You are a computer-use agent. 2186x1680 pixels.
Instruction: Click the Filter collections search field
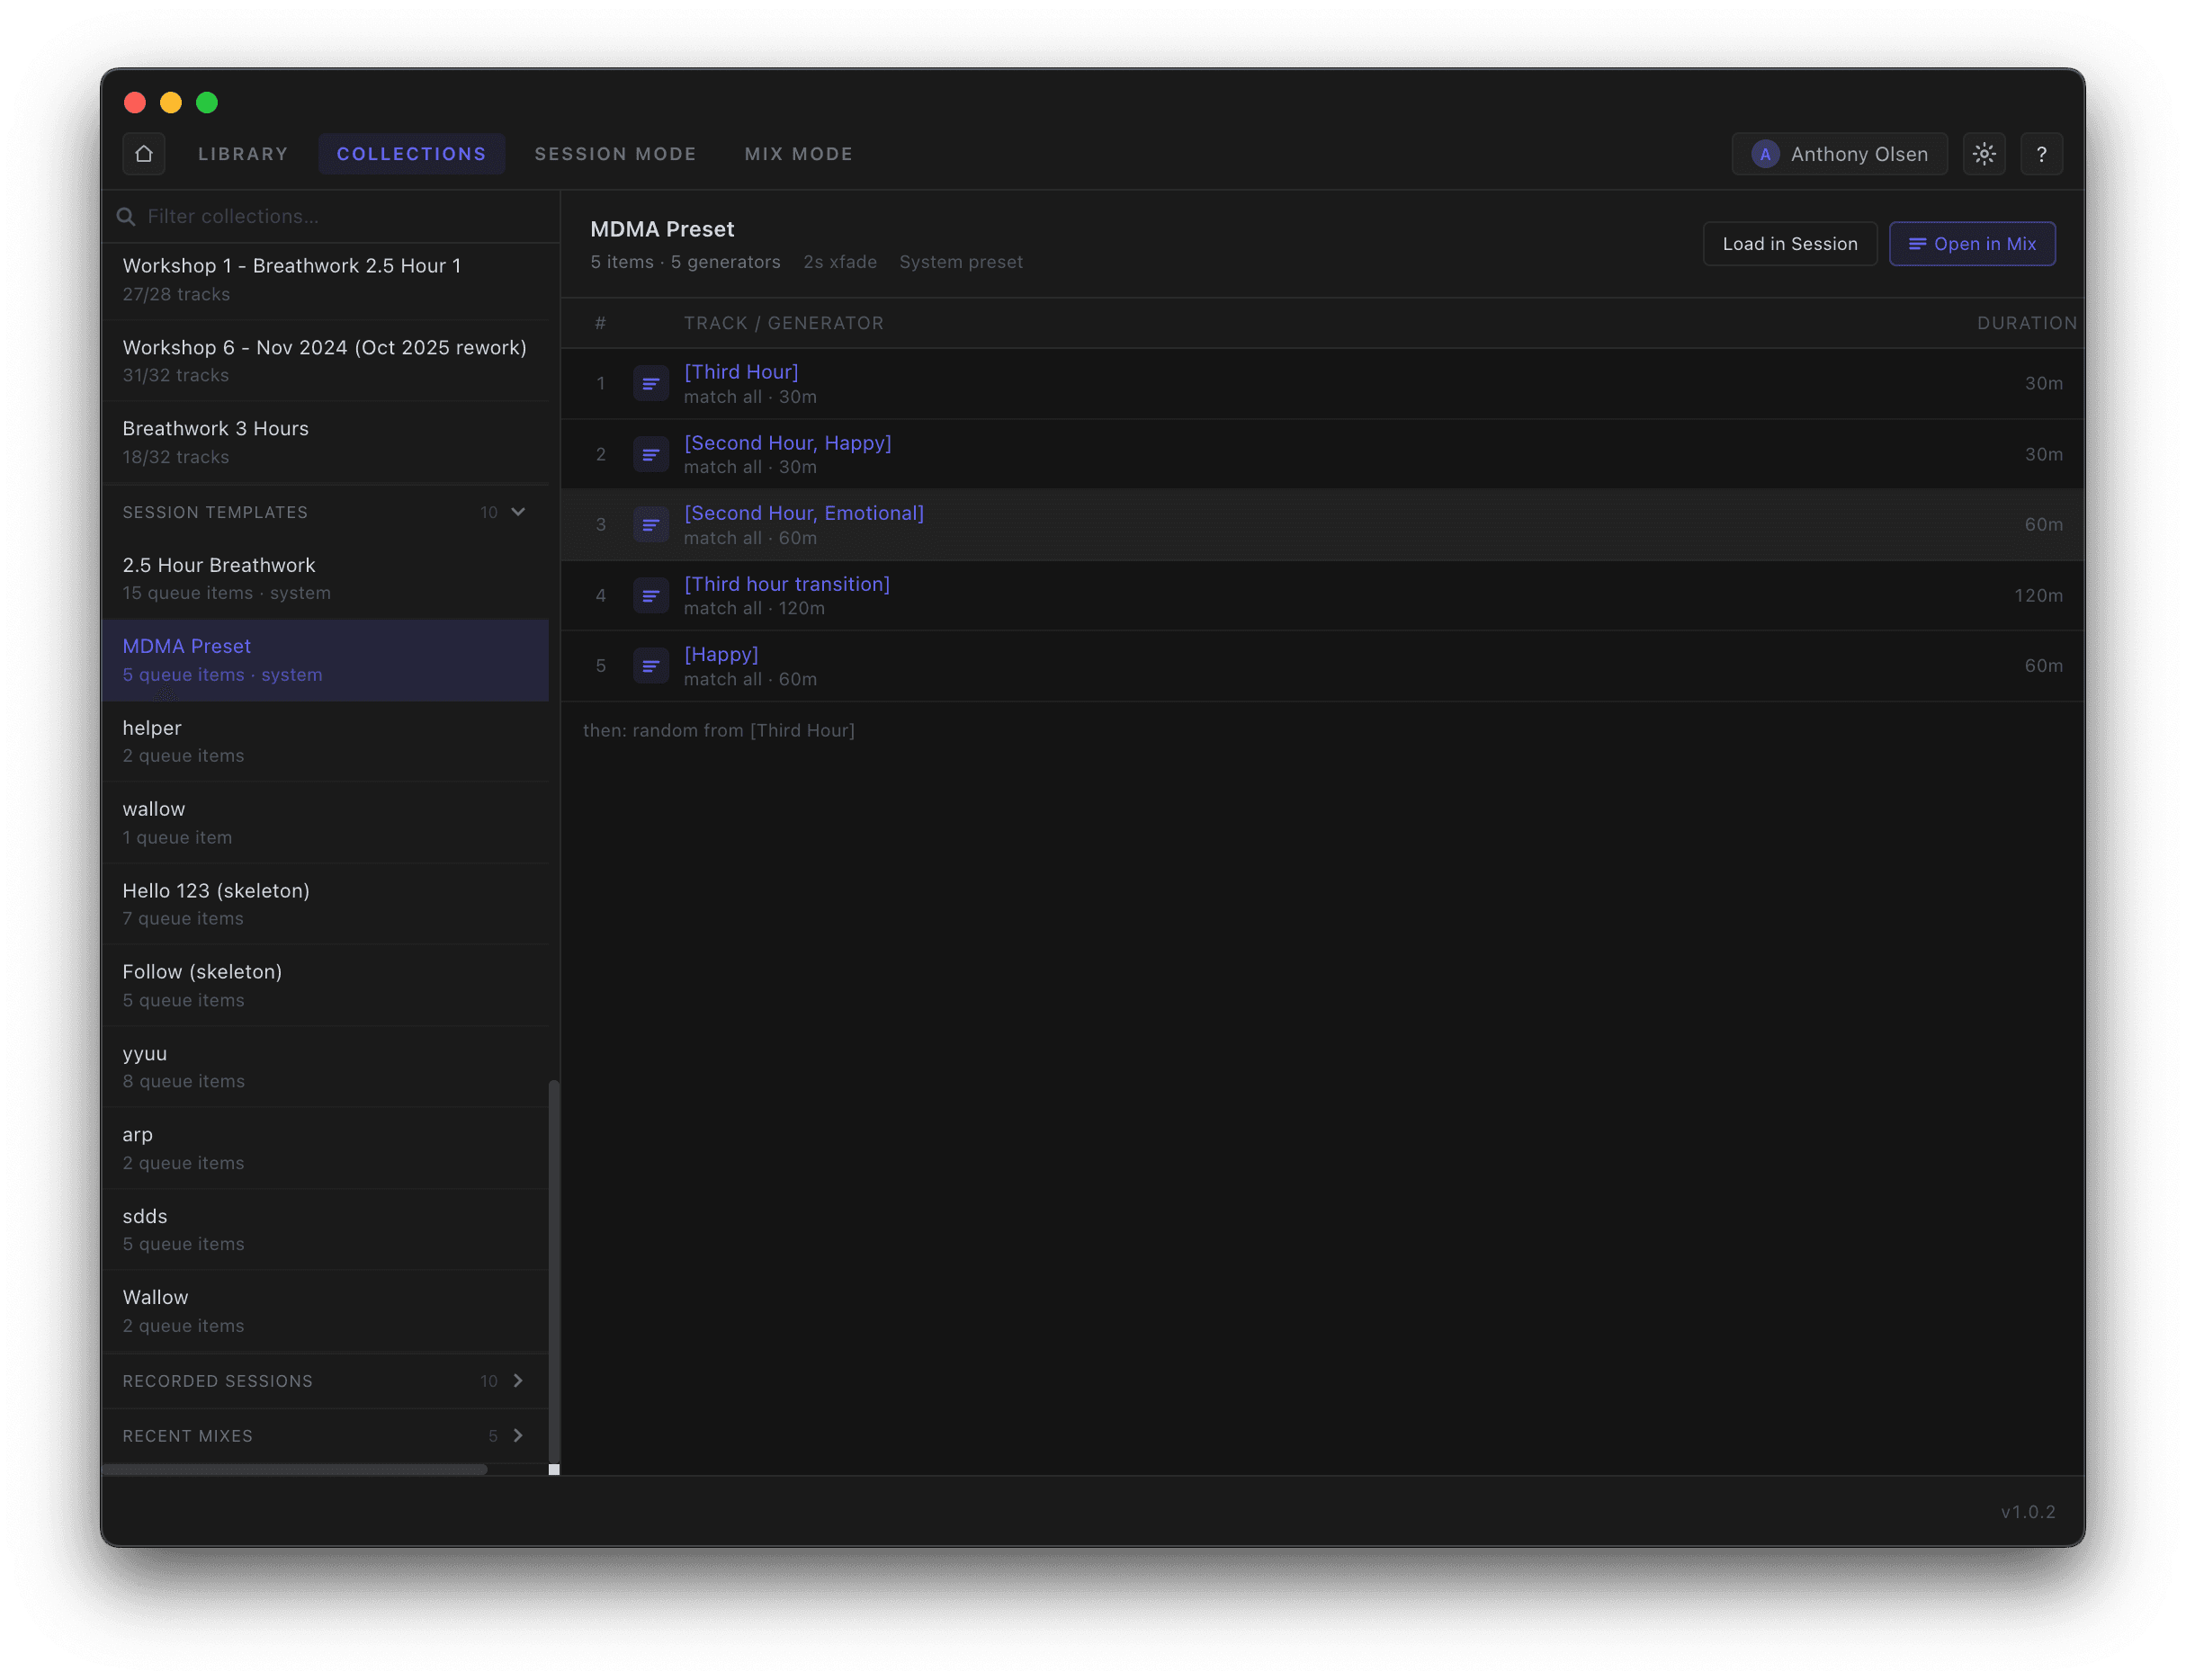(x=330, y=217)
